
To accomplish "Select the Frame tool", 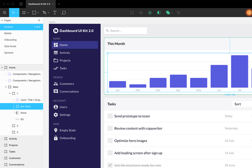I will [24, 12].
